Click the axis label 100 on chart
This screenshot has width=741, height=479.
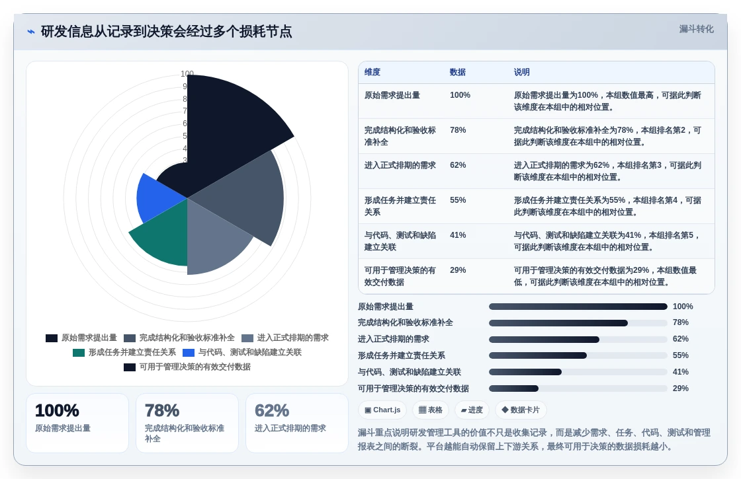pyautogui.click(x=187, y=73)
